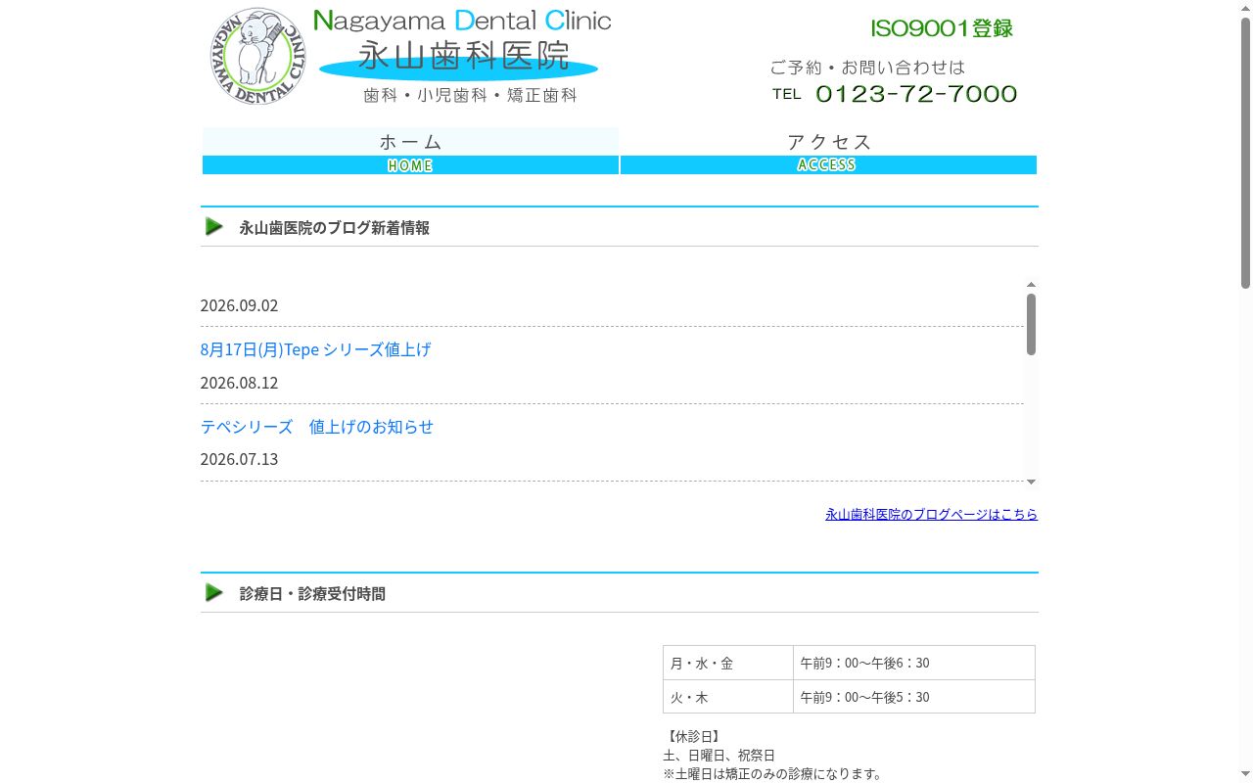Click the date 2026.08.12

click(x=239, y=383)
